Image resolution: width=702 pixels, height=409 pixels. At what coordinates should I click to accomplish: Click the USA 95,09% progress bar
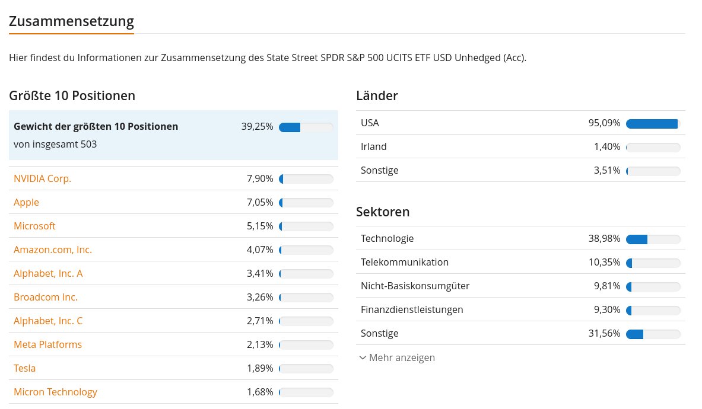(653, 124)
